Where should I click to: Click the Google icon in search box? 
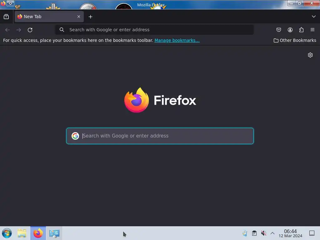75,136
